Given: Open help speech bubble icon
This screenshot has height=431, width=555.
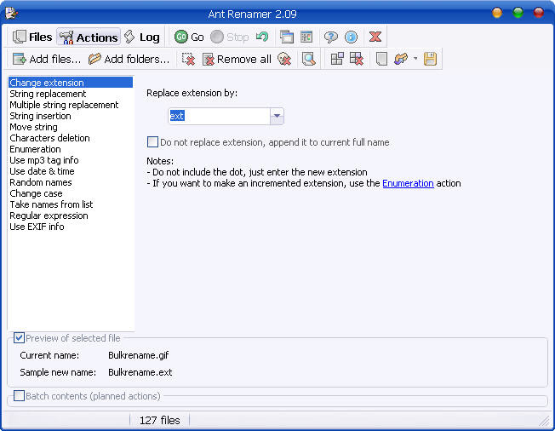Looking at the screenshot, I should 330,37.
